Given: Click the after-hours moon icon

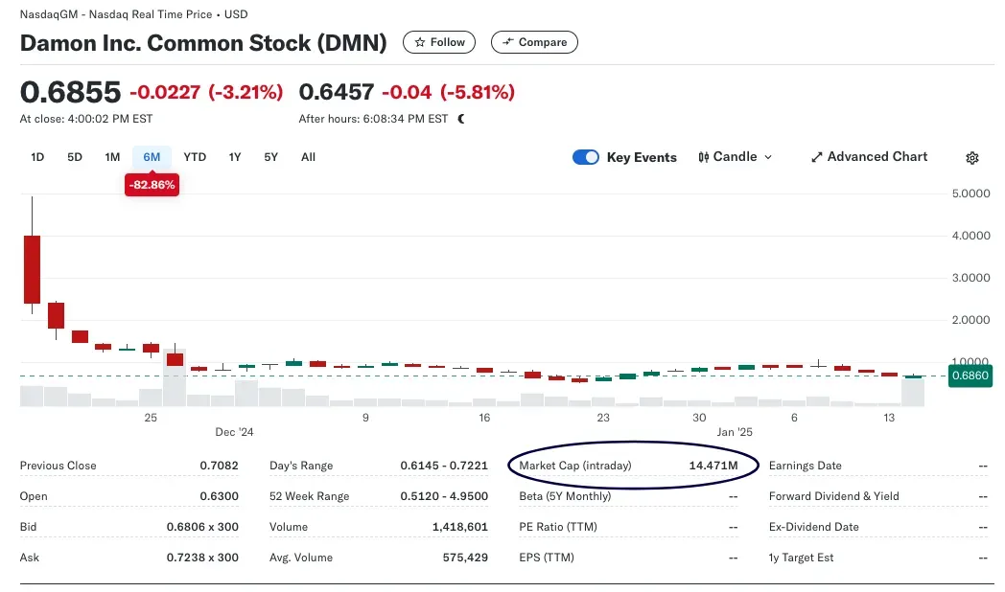Looking at the screenshot, I should pyautogui.click(x=461, y=119).
